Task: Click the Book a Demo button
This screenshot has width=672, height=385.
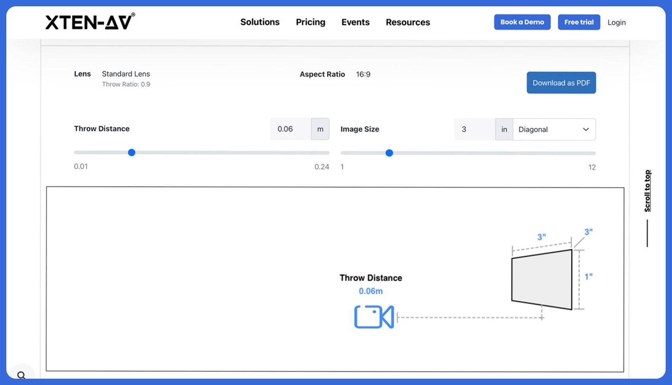Action: [522, 22]
